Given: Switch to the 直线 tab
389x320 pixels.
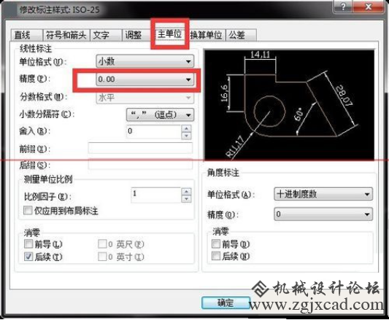Looking at the screenshot, I should click(26, 35).
